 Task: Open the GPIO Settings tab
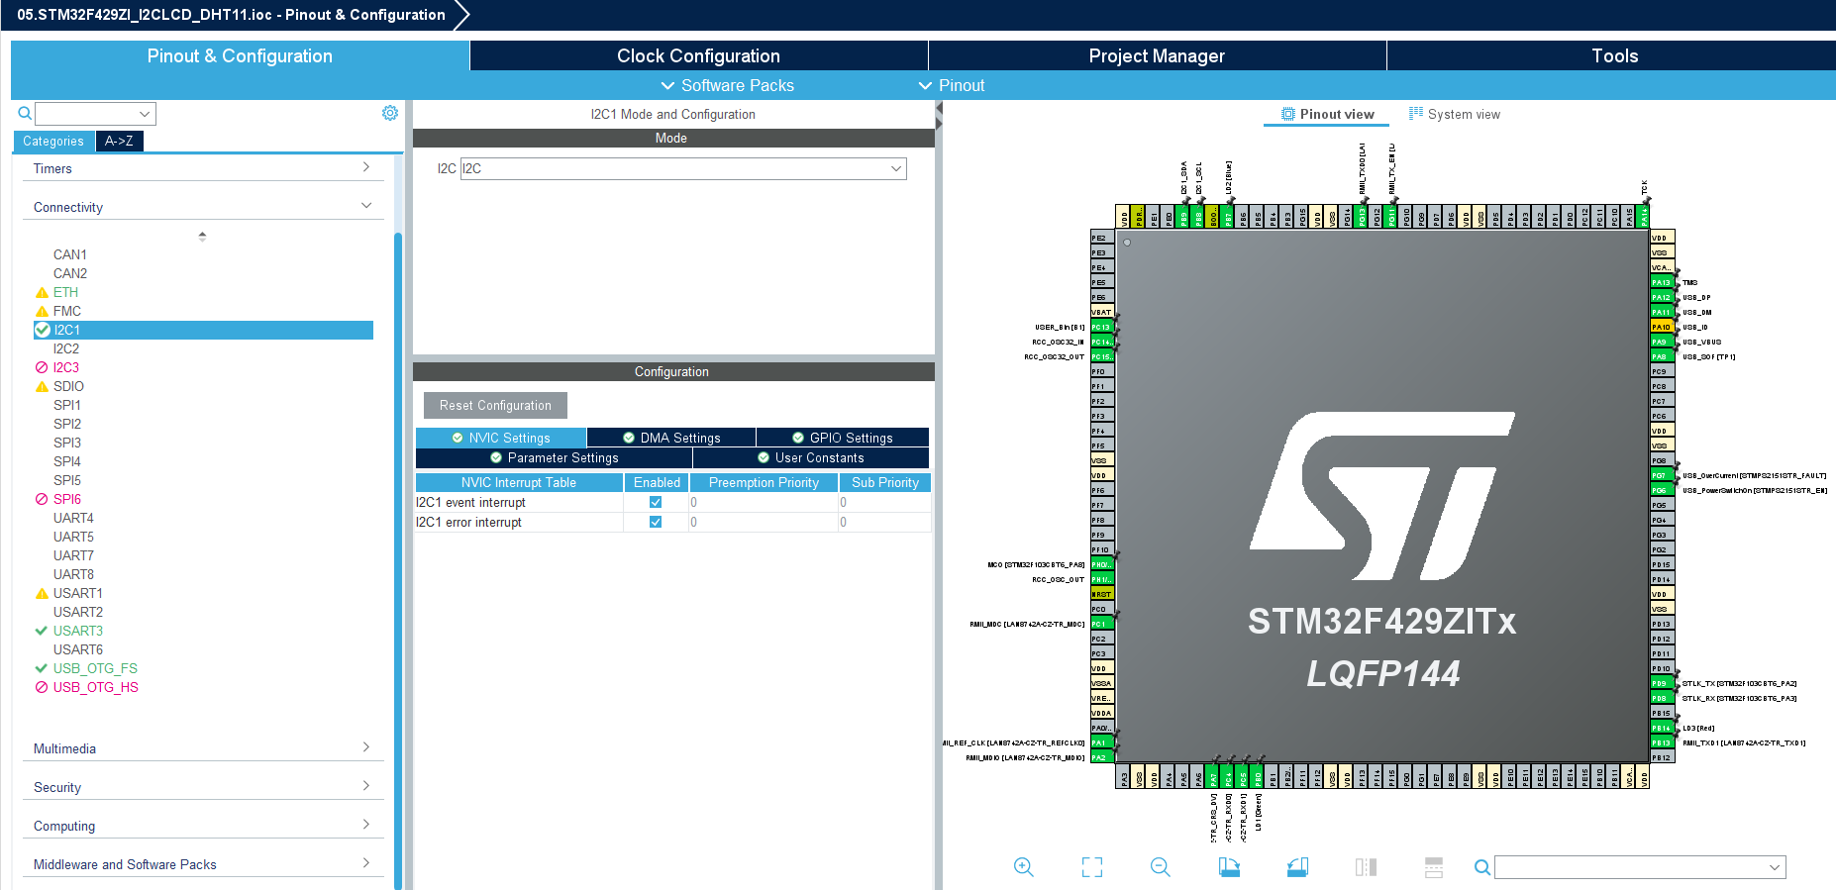coord(843,438)
